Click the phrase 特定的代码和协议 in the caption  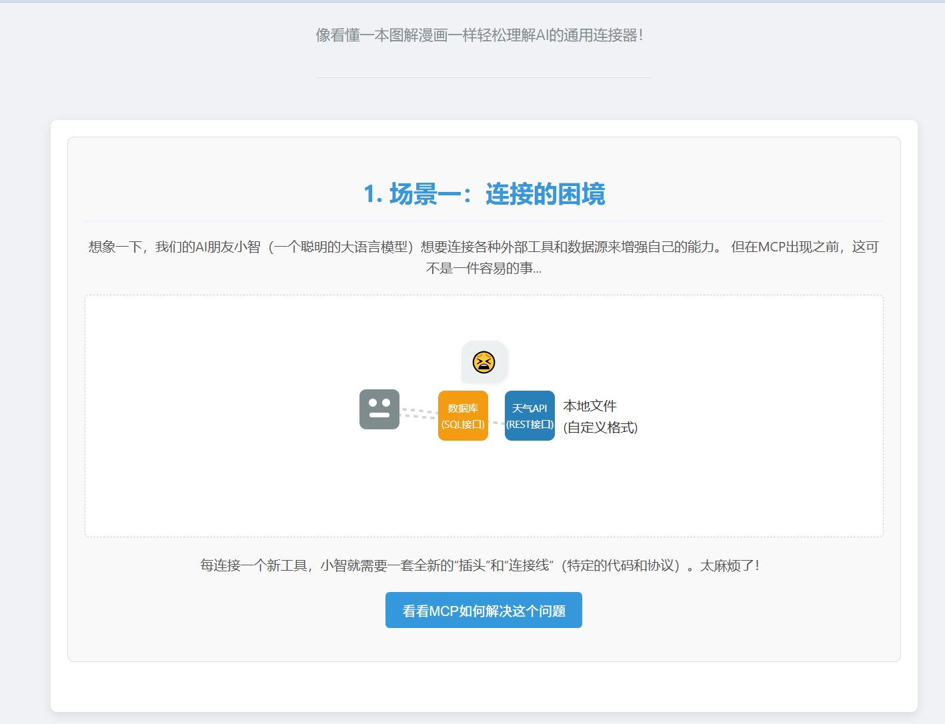pyautogui.click(x=620, y=565)
